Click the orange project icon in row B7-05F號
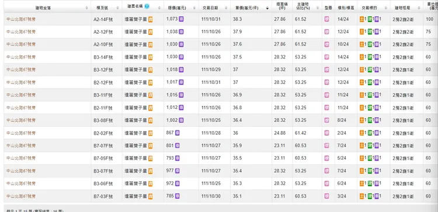The height and width of the screenshot is (212, 438). (x=150, y=158)
